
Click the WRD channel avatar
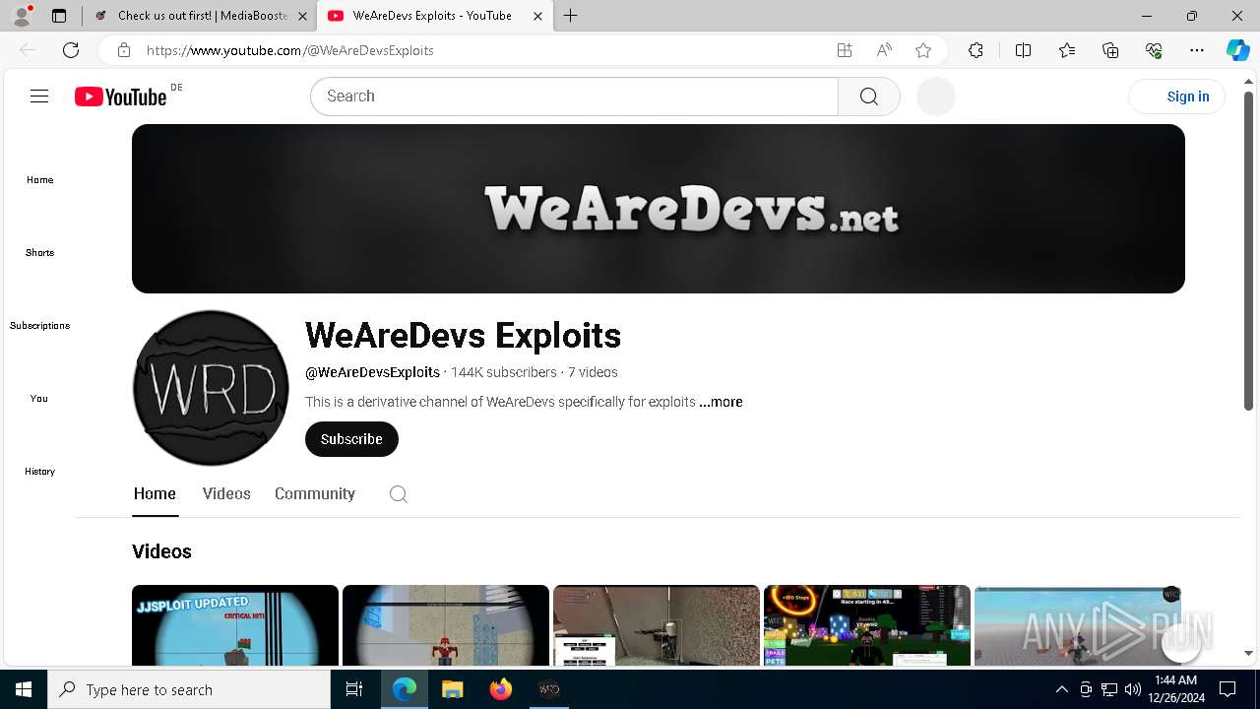(x=211, y=388)
